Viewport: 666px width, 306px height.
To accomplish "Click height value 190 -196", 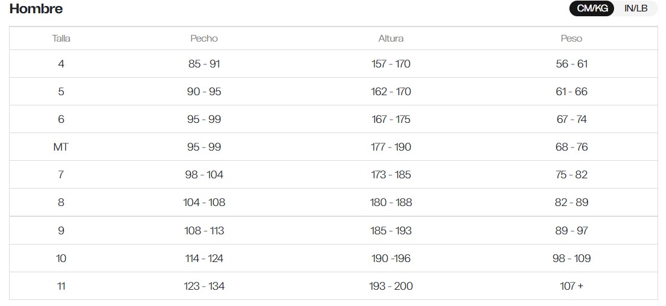I will click(391, 258).
